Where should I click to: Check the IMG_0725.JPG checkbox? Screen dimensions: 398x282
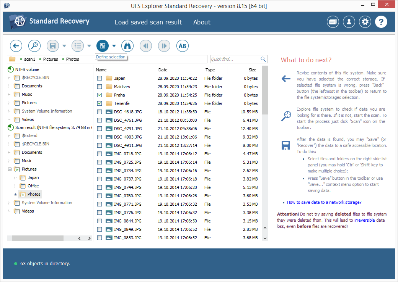pos(99,162)
